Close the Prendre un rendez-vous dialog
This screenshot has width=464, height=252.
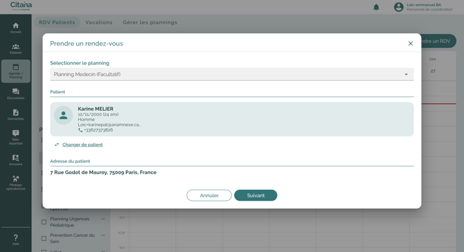[411, 44]
